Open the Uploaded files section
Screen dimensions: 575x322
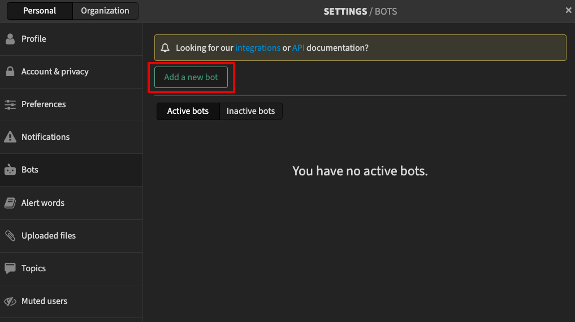tap(71, 236)
